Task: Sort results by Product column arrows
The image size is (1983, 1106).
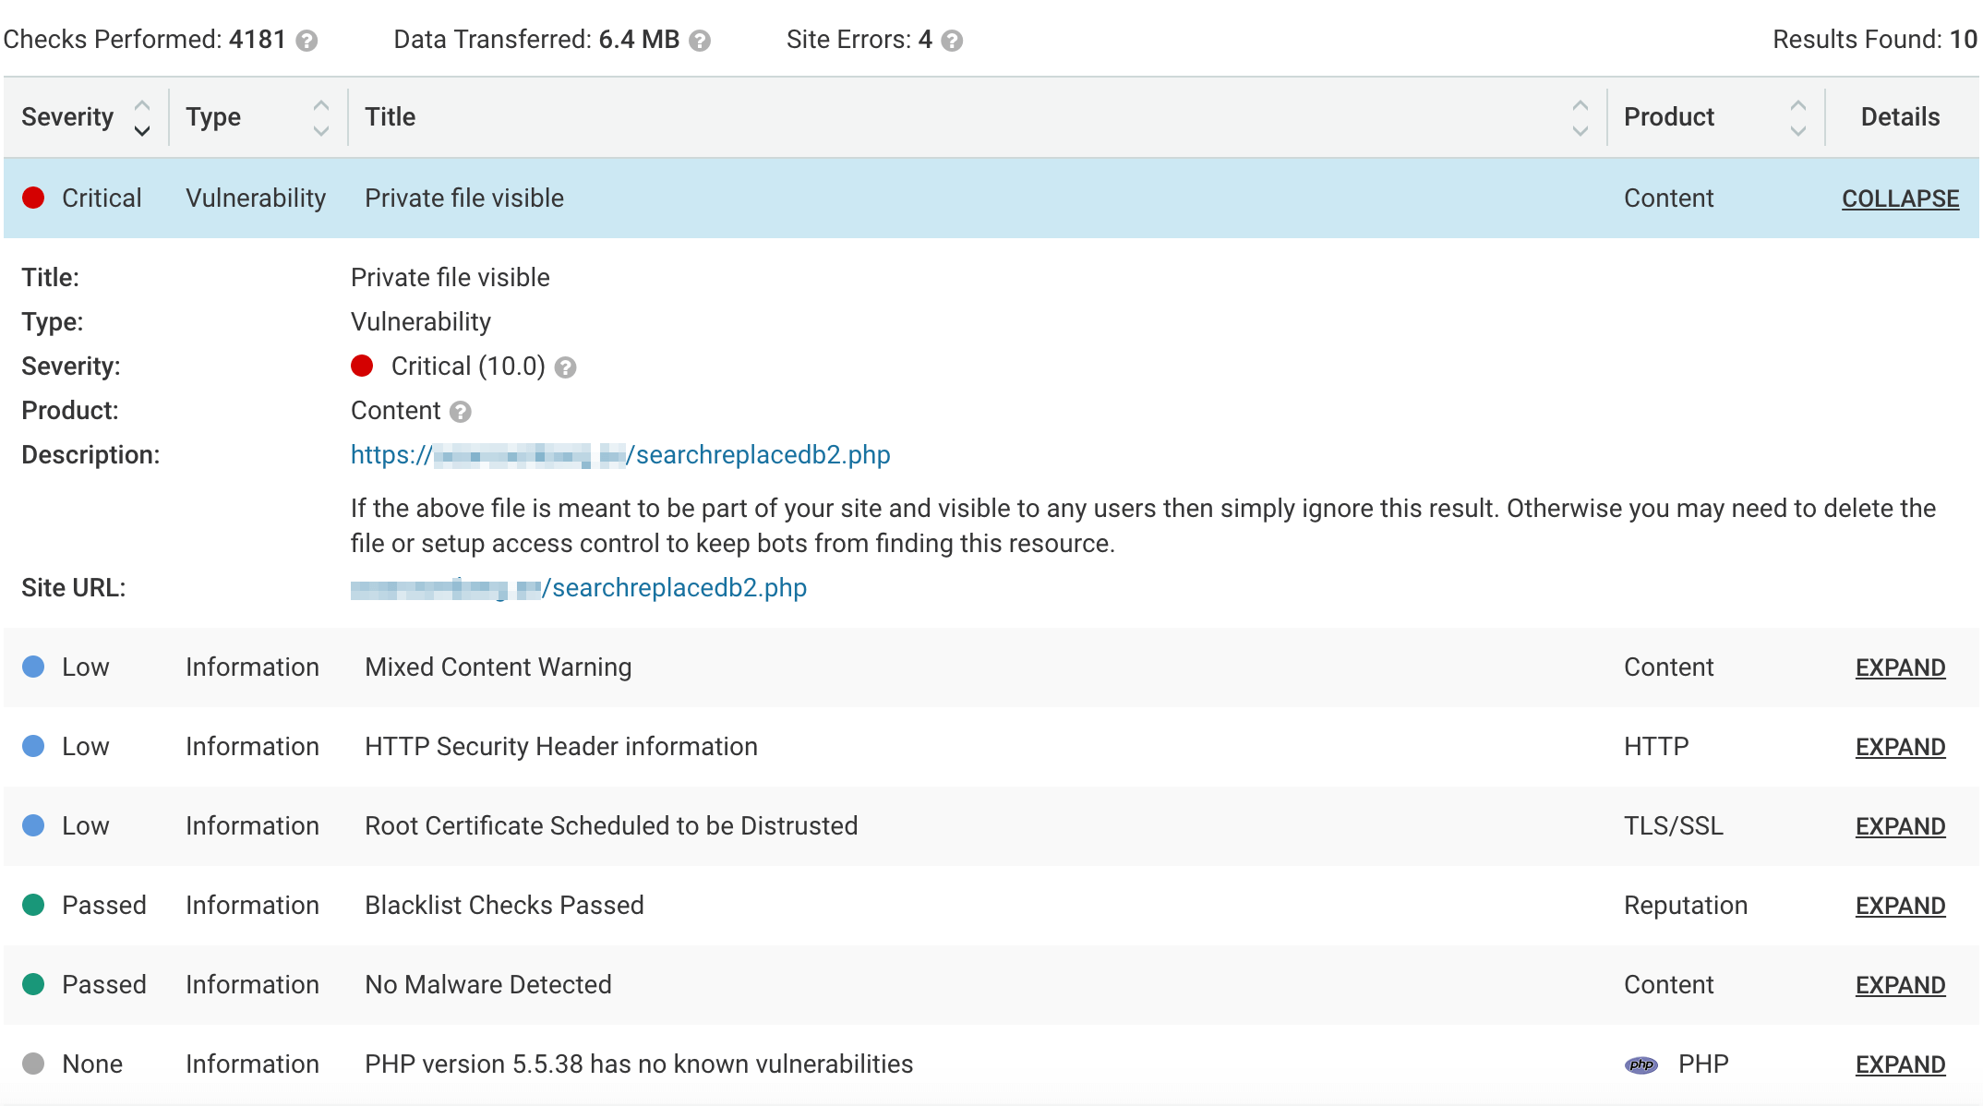Action: (x=1797, y=117)
